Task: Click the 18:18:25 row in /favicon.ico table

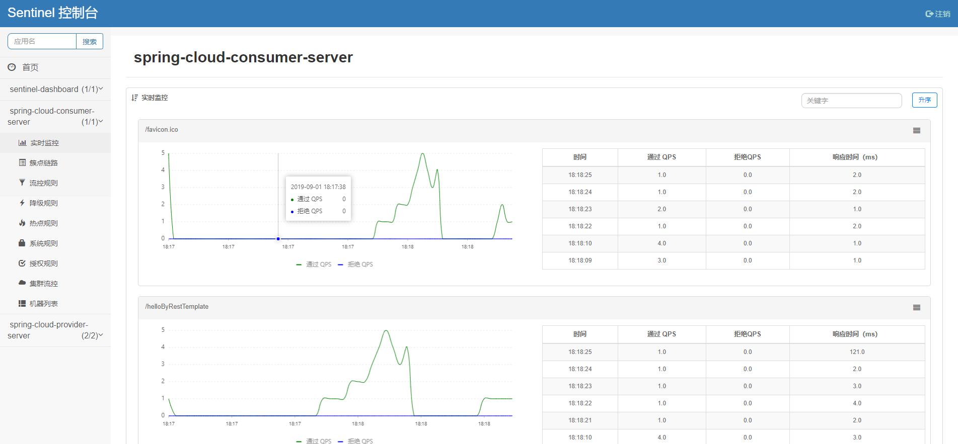Action: 733,175
